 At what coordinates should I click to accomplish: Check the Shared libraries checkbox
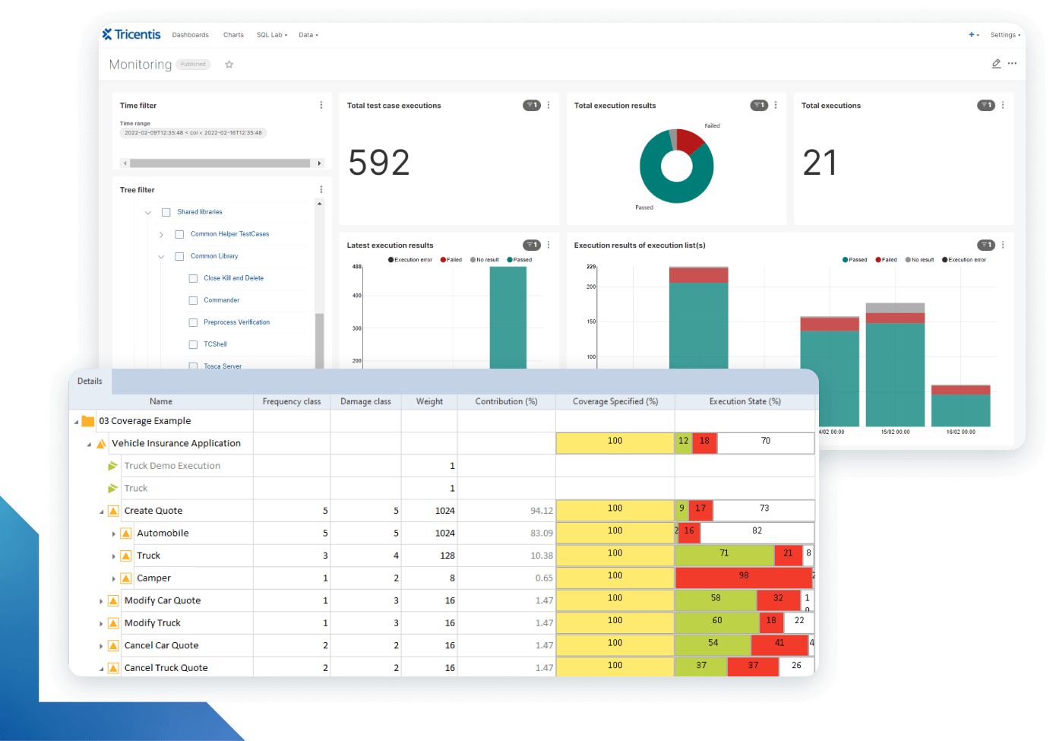click(x=166, y=213)
